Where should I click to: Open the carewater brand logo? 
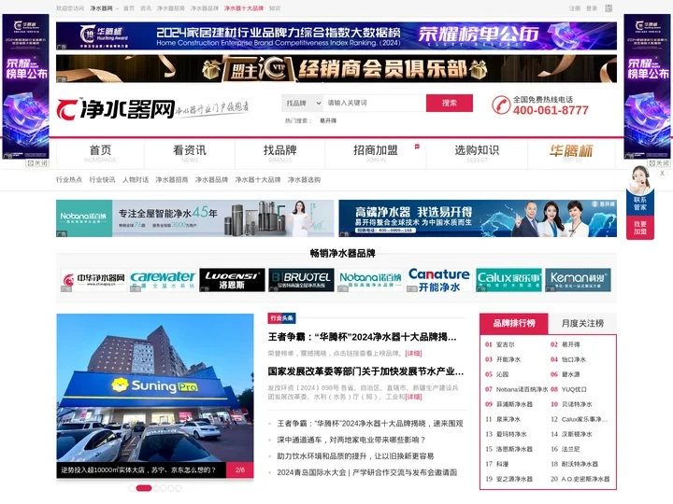[x=163, y=280]
